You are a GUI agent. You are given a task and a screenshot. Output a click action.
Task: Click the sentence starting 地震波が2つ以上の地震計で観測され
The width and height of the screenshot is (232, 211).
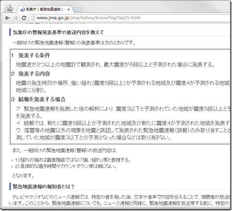tap(115, 65)
